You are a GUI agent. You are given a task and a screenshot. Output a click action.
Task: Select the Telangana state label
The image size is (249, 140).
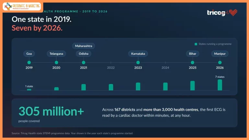[56, 54]
